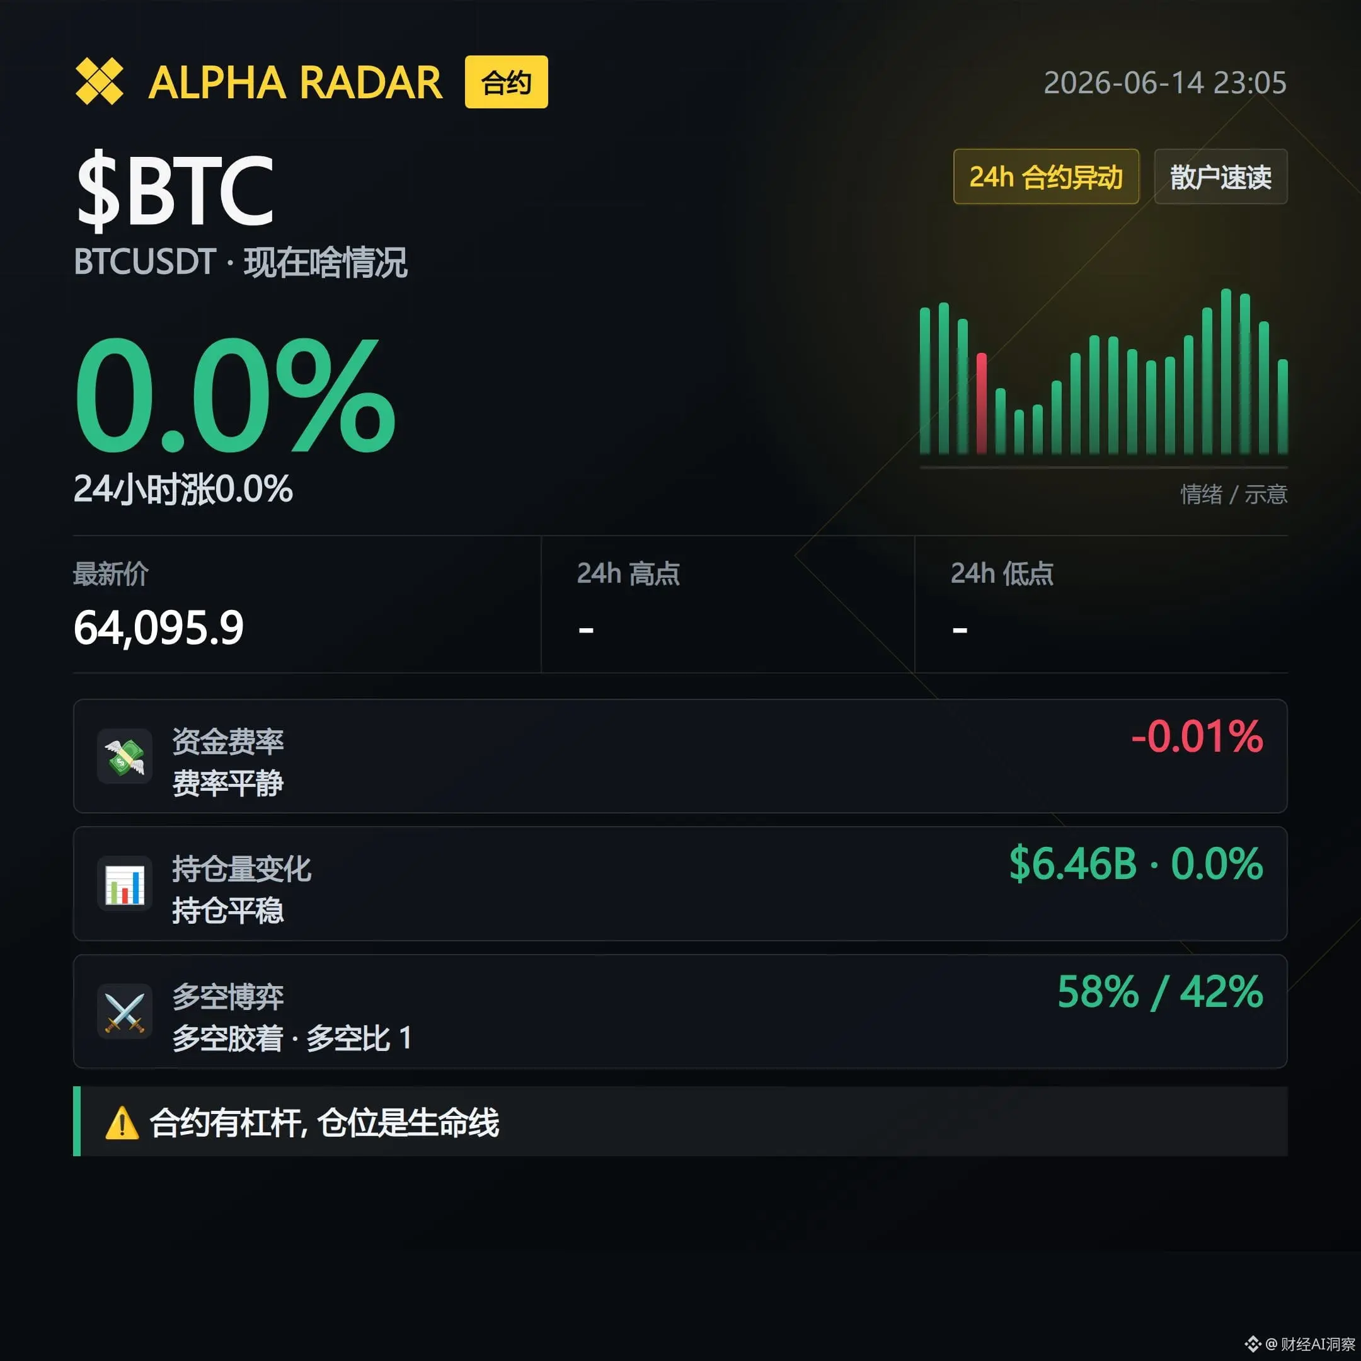Switch to the 散户速读 tab
This screenshot has height=1361, width=1361.
1221,177
